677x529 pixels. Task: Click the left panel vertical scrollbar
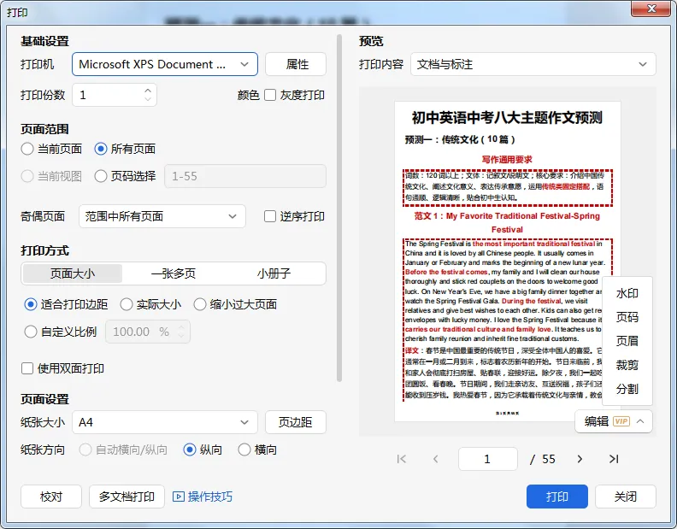coord(339,209)
